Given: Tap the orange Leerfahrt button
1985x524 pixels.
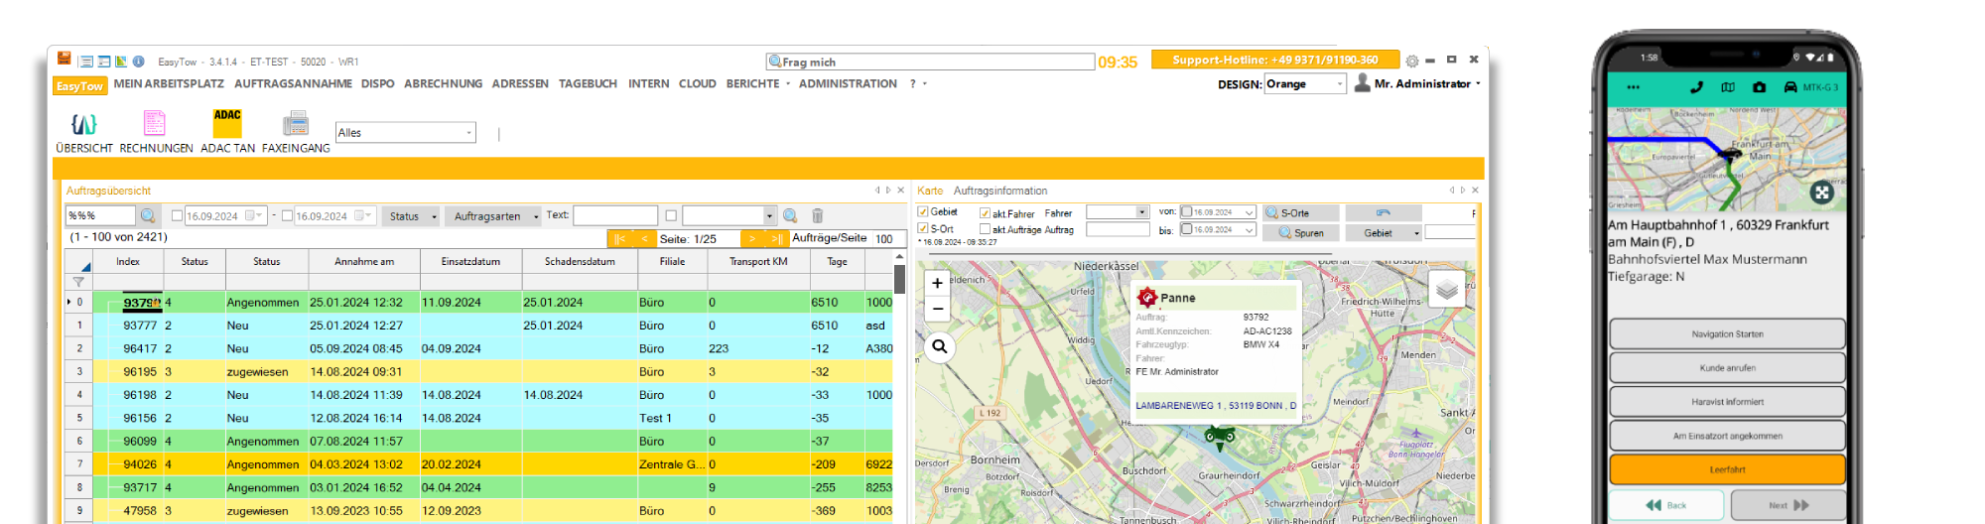Looking at the screenshot, I should coord(1727,469).
